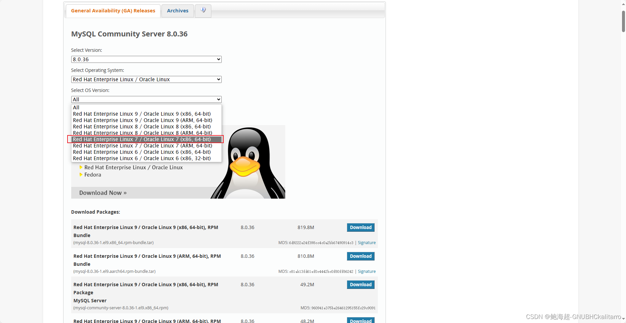The height and width of the screenshot is (323, 626).
Task: Click filename mysql-community-server-8.0.36-1.el9.x86_64.rpm
Action: (x=121, y=308)
